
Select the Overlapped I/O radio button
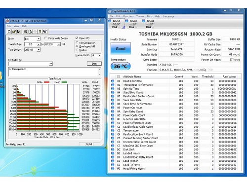click(77, 46)
